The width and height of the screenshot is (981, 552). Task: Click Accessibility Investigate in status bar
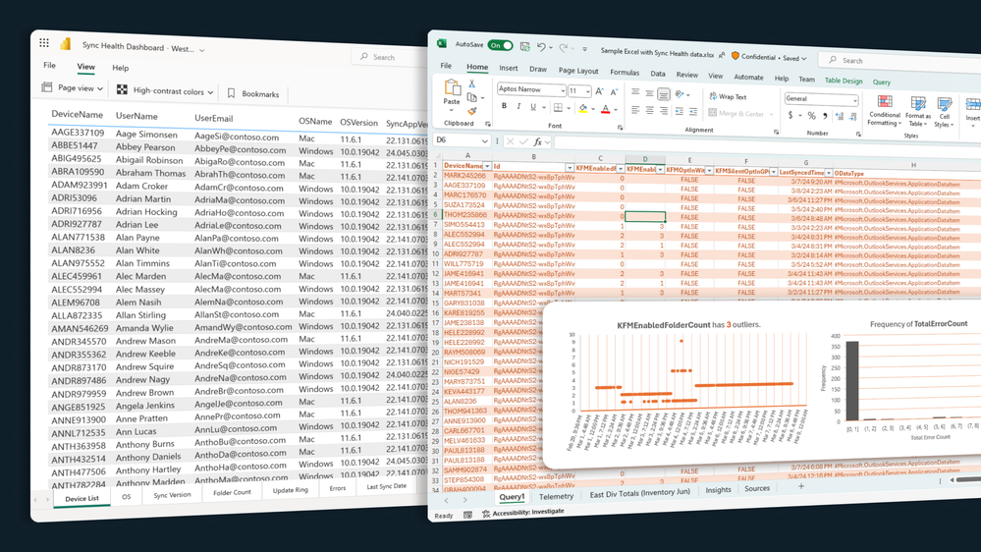point(523,513)
